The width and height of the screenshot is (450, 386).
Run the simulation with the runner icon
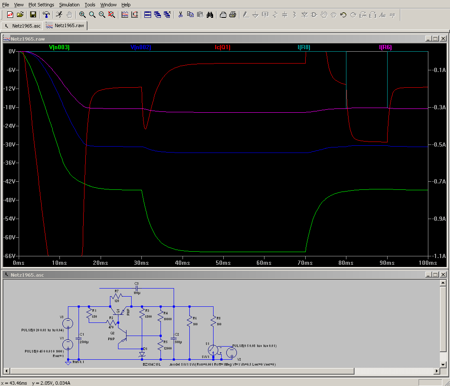coord(59,14)
